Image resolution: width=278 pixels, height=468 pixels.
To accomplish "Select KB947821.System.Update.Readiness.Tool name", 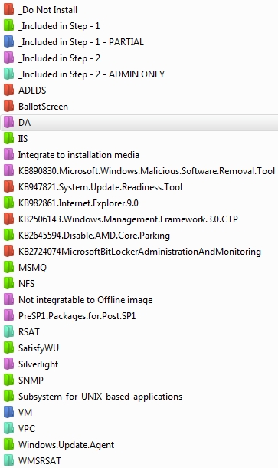I will [x=100, y=187].
